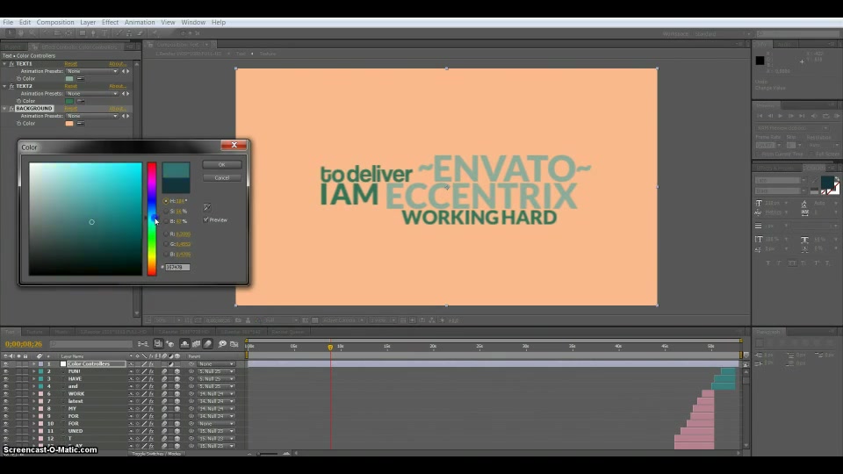Toggle the Preview checkbox in Color dialog
The width and height of the screenshot is (843, 474).
tap(205, 219)
